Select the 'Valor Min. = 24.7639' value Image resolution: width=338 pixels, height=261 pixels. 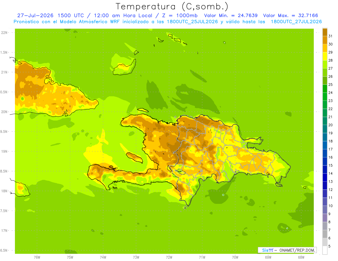(231, 15)
